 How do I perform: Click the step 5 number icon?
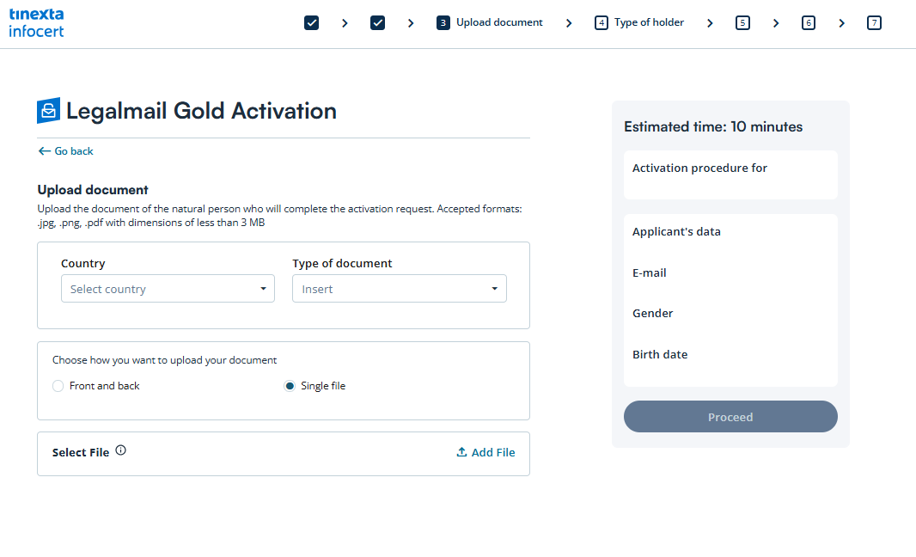coord(742,23)
